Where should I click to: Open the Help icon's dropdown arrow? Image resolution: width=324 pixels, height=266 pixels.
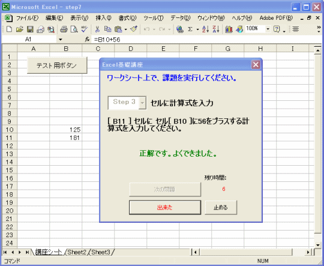pyautogui.click(x=284, y=31)
